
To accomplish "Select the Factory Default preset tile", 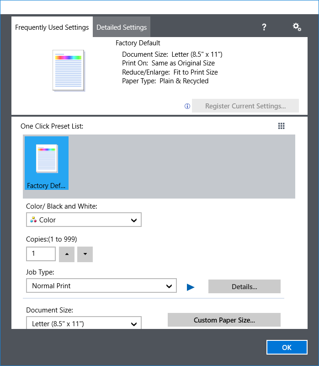I will [x=46, y=163].
